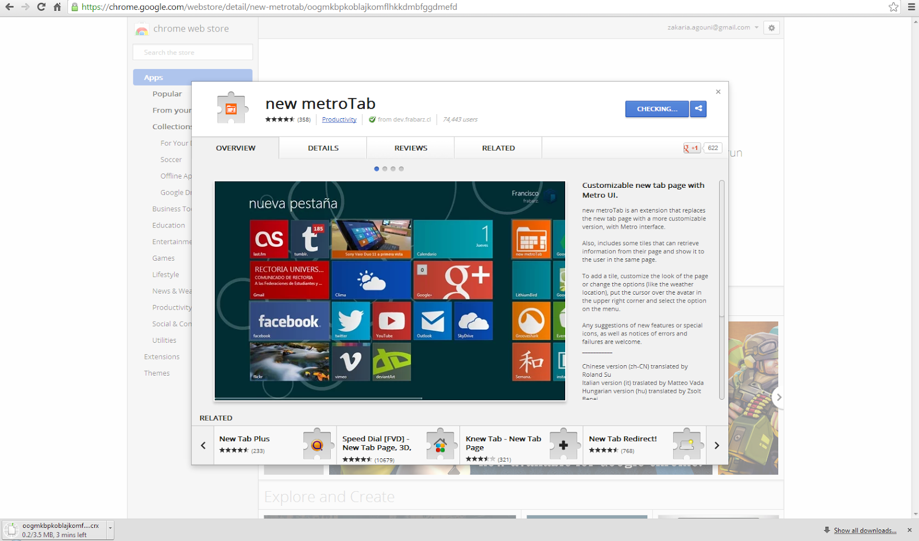Open Games category in sidebar
919x541 pixels.
click(163, 258)
